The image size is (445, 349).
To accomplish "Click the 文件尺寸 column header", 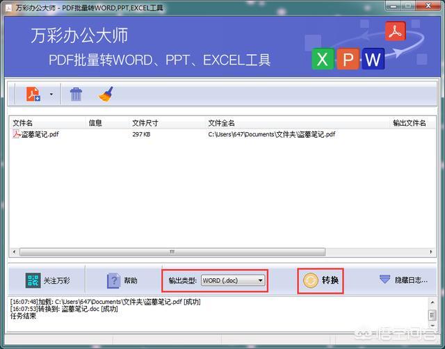I will pos(145,123).
